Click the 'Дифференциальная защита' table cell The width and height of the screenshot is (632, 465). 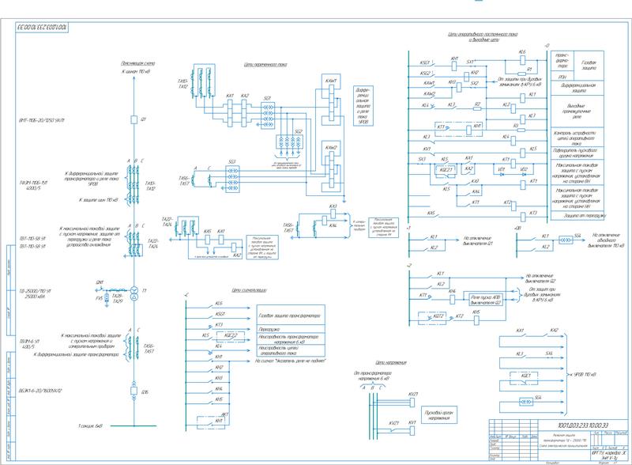[578, 88]
